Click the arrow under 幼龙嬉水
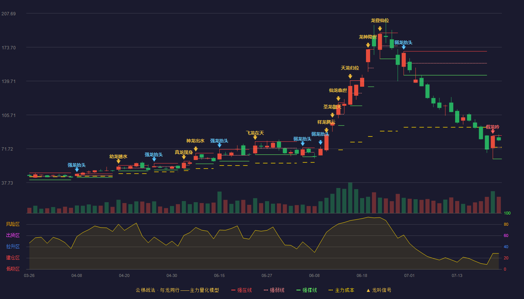Screen dimensions: 524x299 click(118, 161)
